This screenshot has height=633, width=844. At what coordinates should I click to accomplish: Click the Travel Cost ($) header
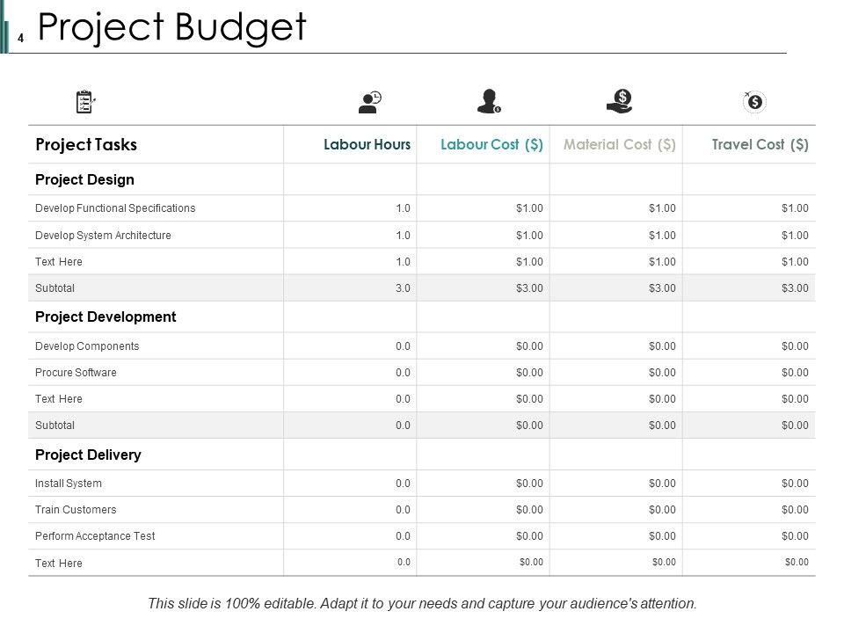tap(760, 145)
